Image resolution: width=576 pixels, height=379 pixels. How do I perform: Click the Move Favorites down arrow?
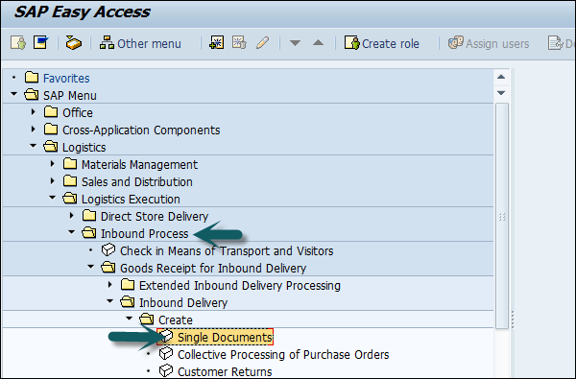point(295,43)
